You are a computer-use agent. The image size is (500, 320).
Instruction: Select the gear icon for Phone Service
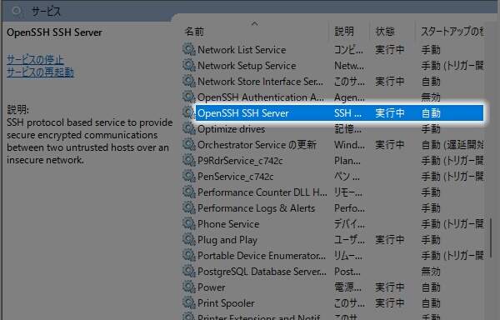pos(189,223)
